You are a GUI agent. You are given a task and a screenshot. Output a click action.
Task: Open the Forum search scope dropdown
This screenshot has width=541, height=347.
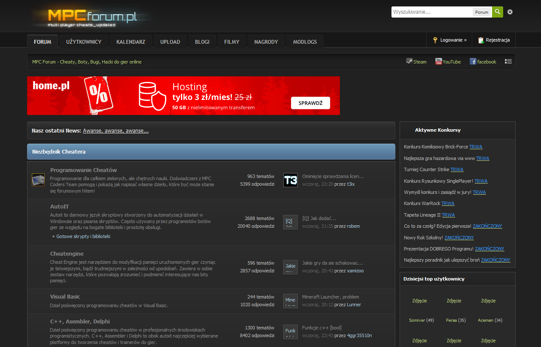coord(482,12)
